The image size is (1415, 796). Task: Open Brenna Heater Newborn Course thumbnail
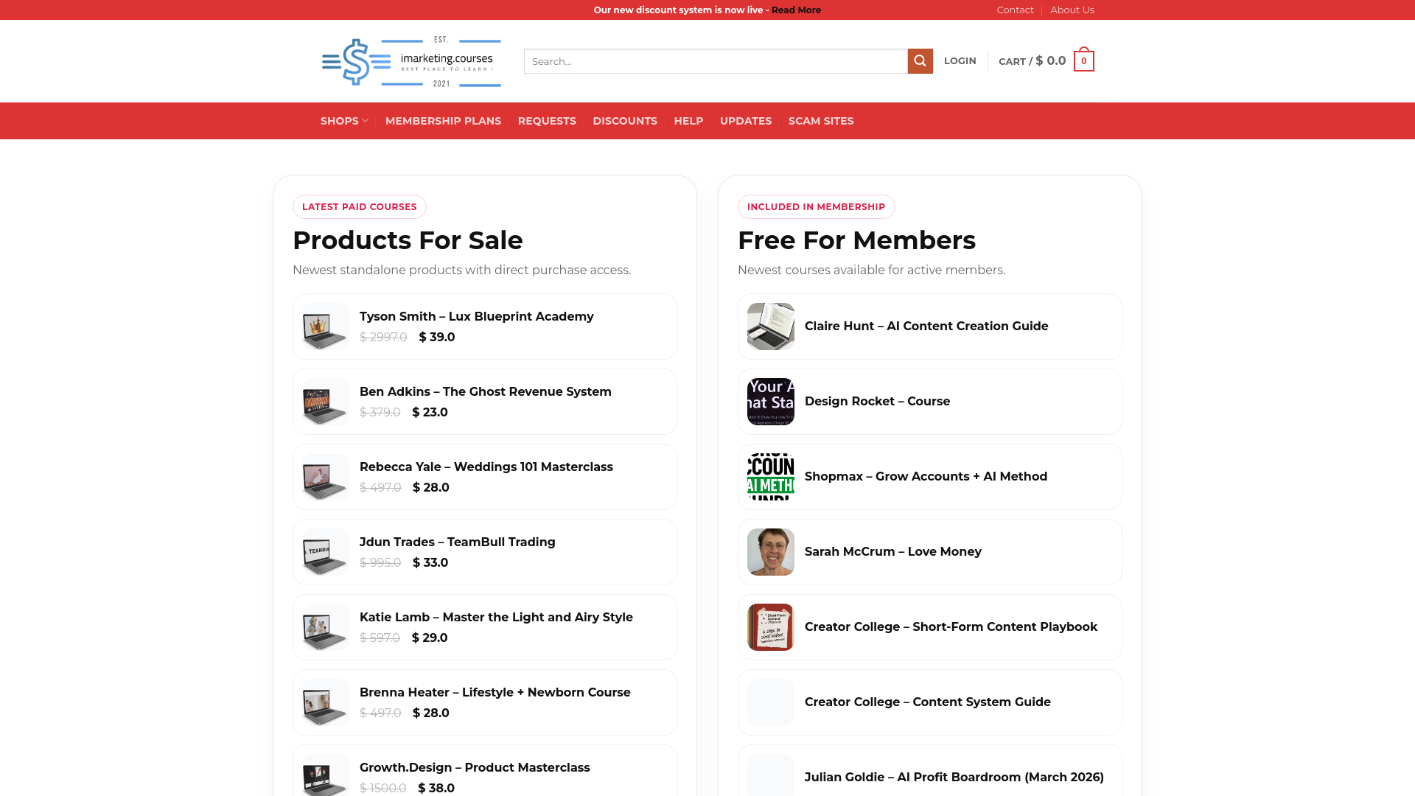(326, 702)
